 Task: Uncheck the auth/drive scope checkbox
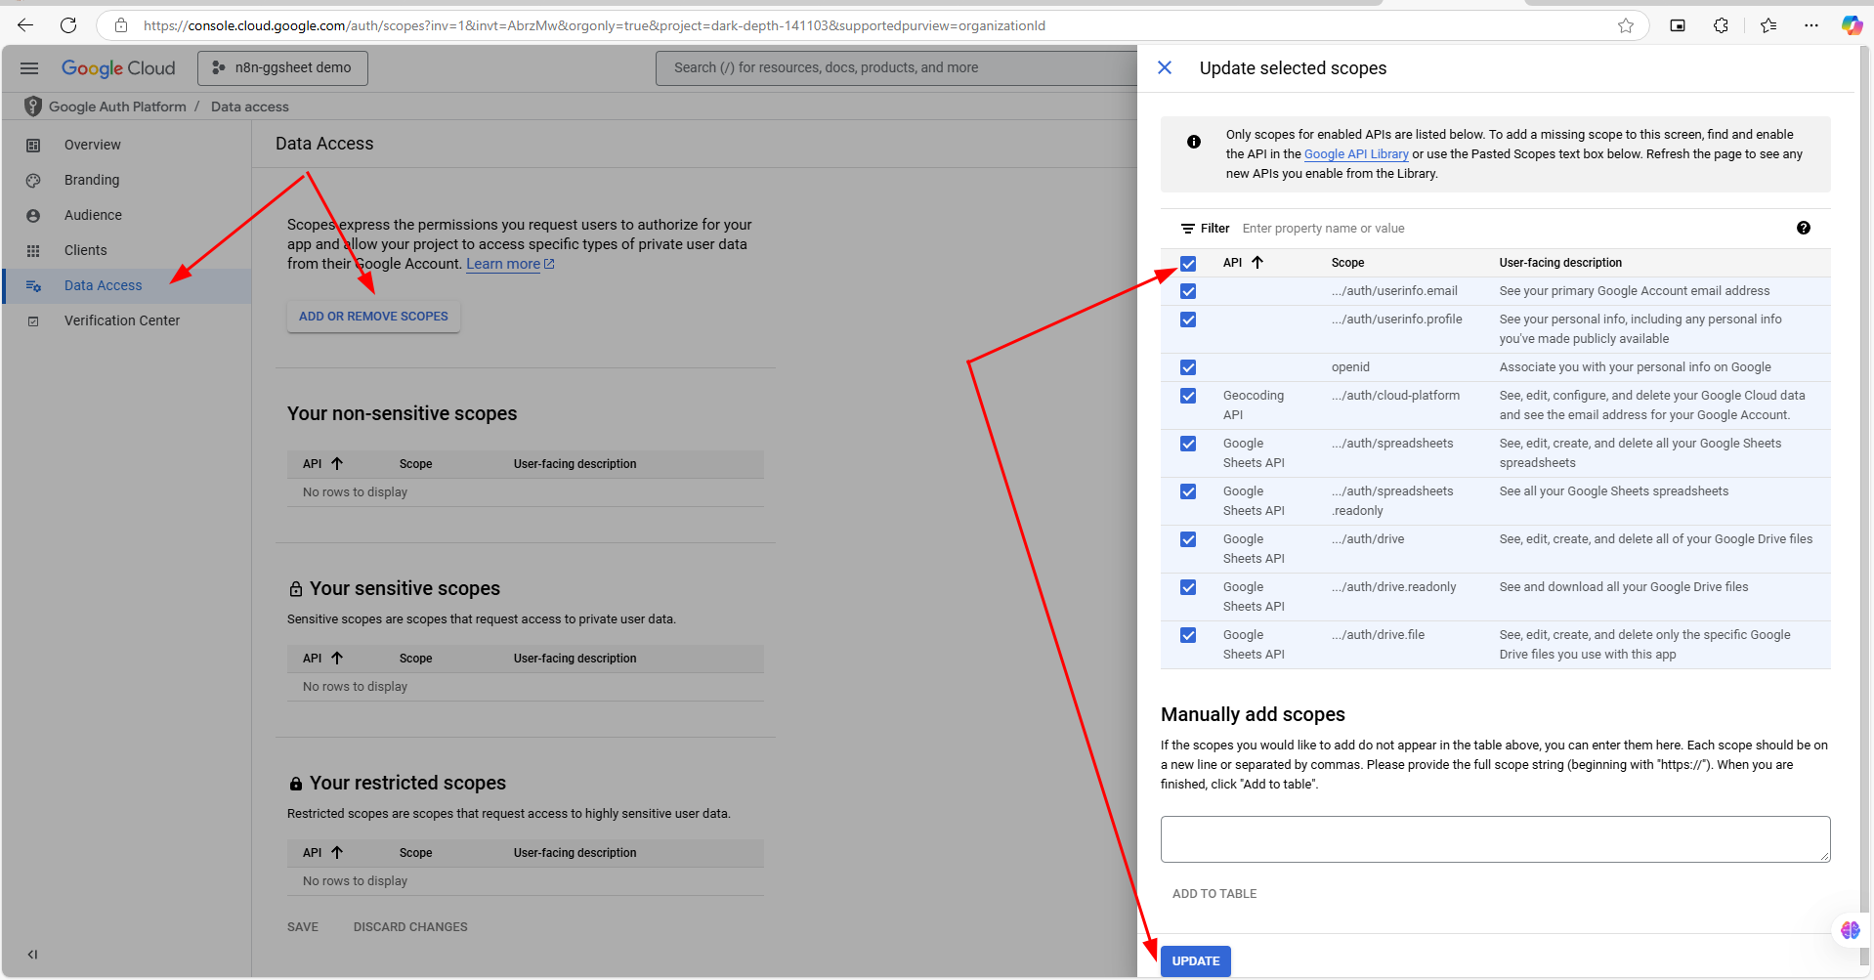pos(1188,539)
